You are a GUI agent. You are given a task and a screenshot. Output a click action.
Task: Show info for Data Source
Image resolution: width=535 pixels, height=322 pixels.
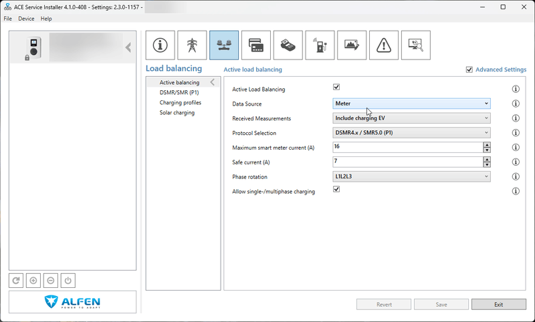[516, 104]
